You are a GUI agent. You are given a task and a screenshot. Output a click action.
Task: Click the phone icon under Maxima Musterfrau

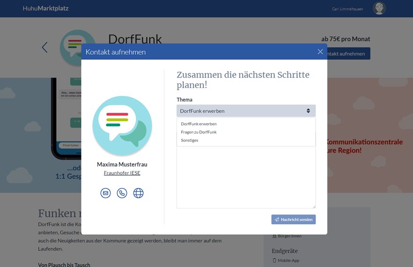[x=122, y=193]
